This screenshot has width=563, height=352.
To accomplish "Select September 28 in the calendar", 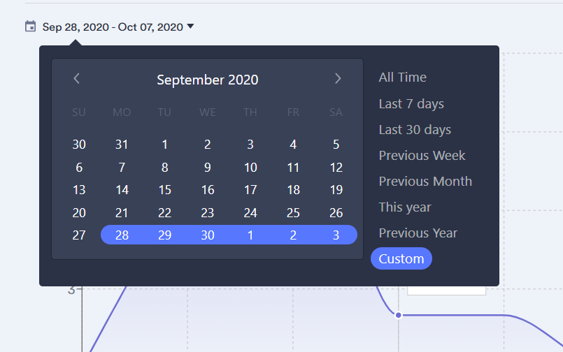I will pos(122,235).
